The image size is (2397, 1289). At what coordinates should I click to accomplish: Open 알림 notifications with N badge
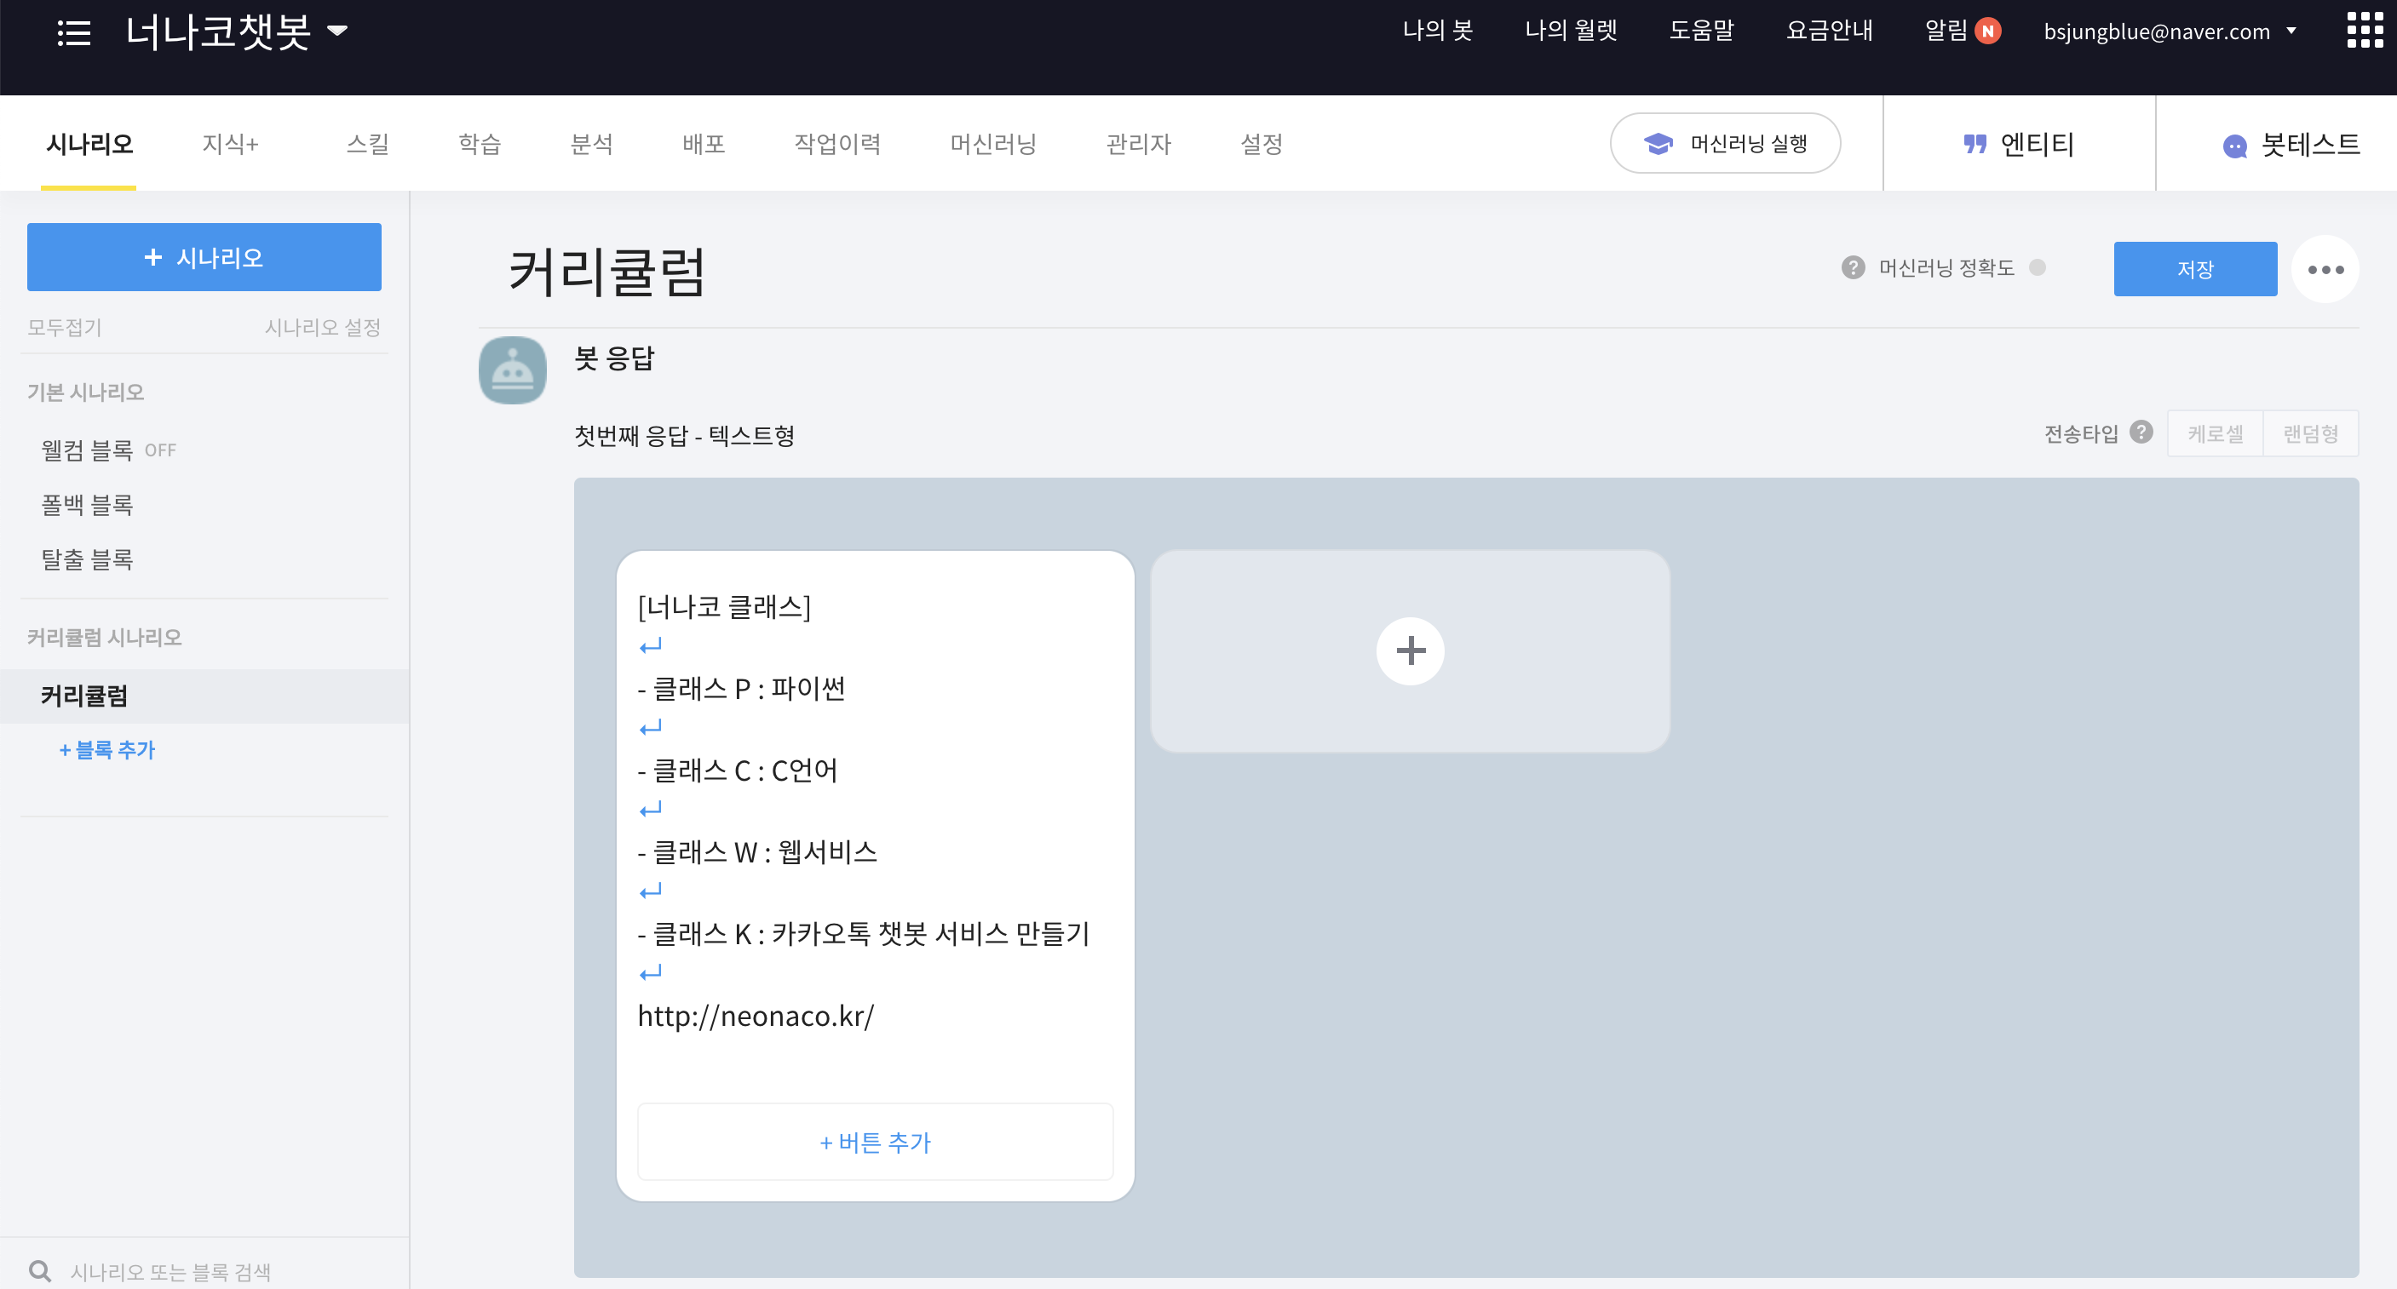[x=1962, y=31]
